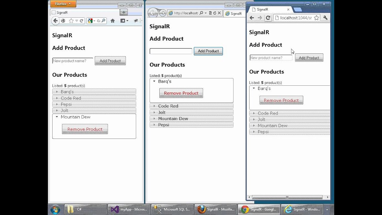Expand Code Red in the Chrome list
The width and height of the screenshot is (382, 215).
[x=290, y=113]
